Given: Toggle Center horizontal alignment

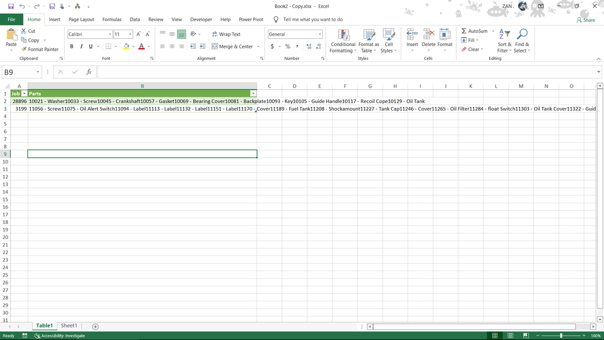Looking at the screenshot, I should pyautogui.click(x=172, y=46).
